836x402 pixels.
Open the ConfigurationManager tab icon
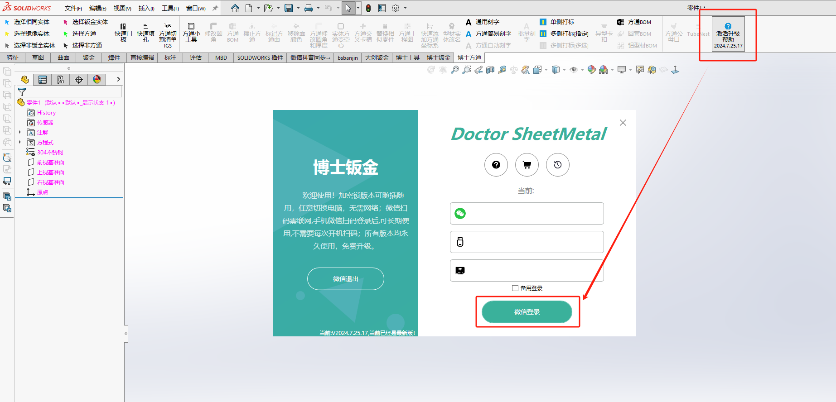(61, 80)
